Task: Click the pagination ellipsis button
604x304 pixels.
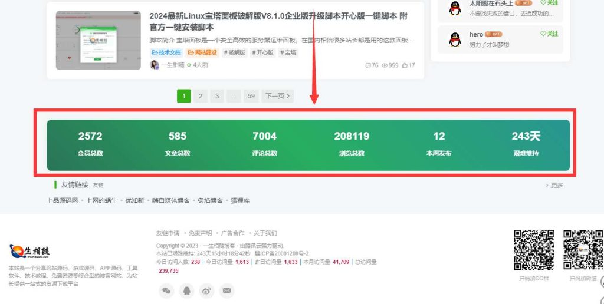Action: click(x=234, y=96)
